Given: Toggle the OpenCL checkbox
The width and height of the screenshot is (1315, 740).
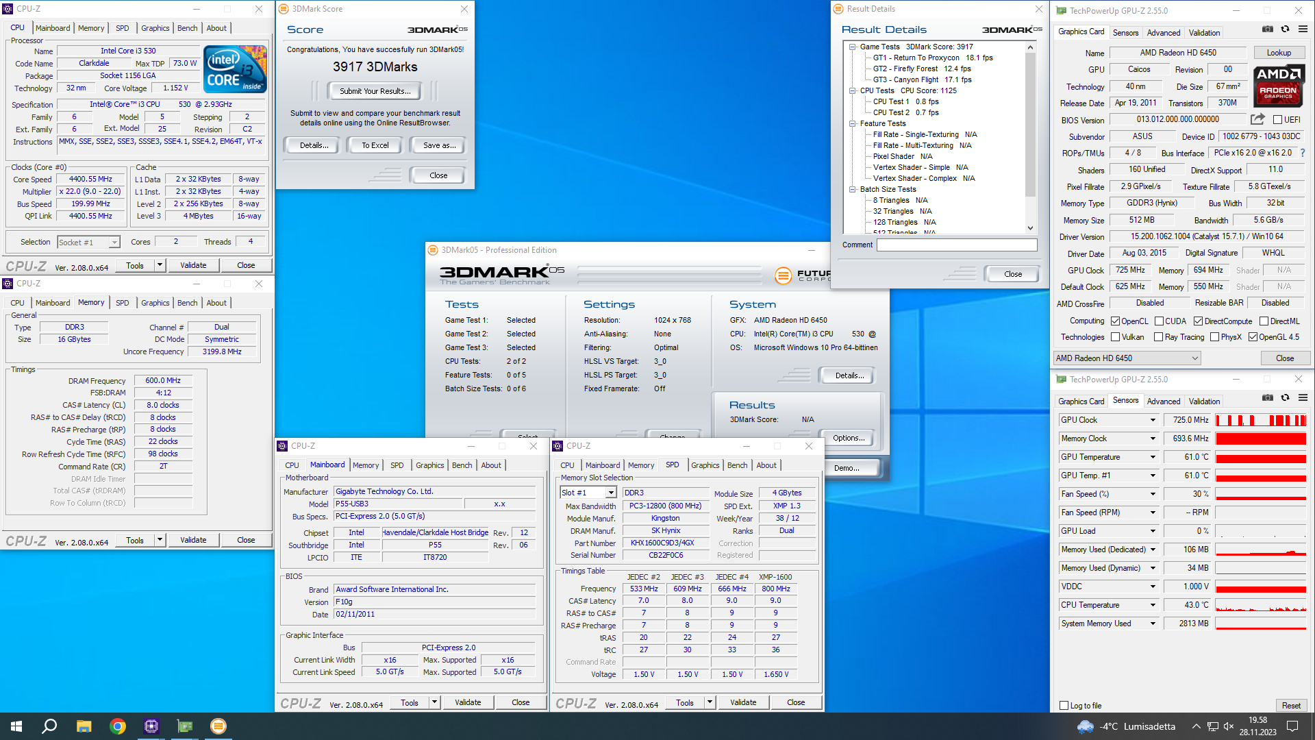Looking at the screenshot, I should [1115, 321].
